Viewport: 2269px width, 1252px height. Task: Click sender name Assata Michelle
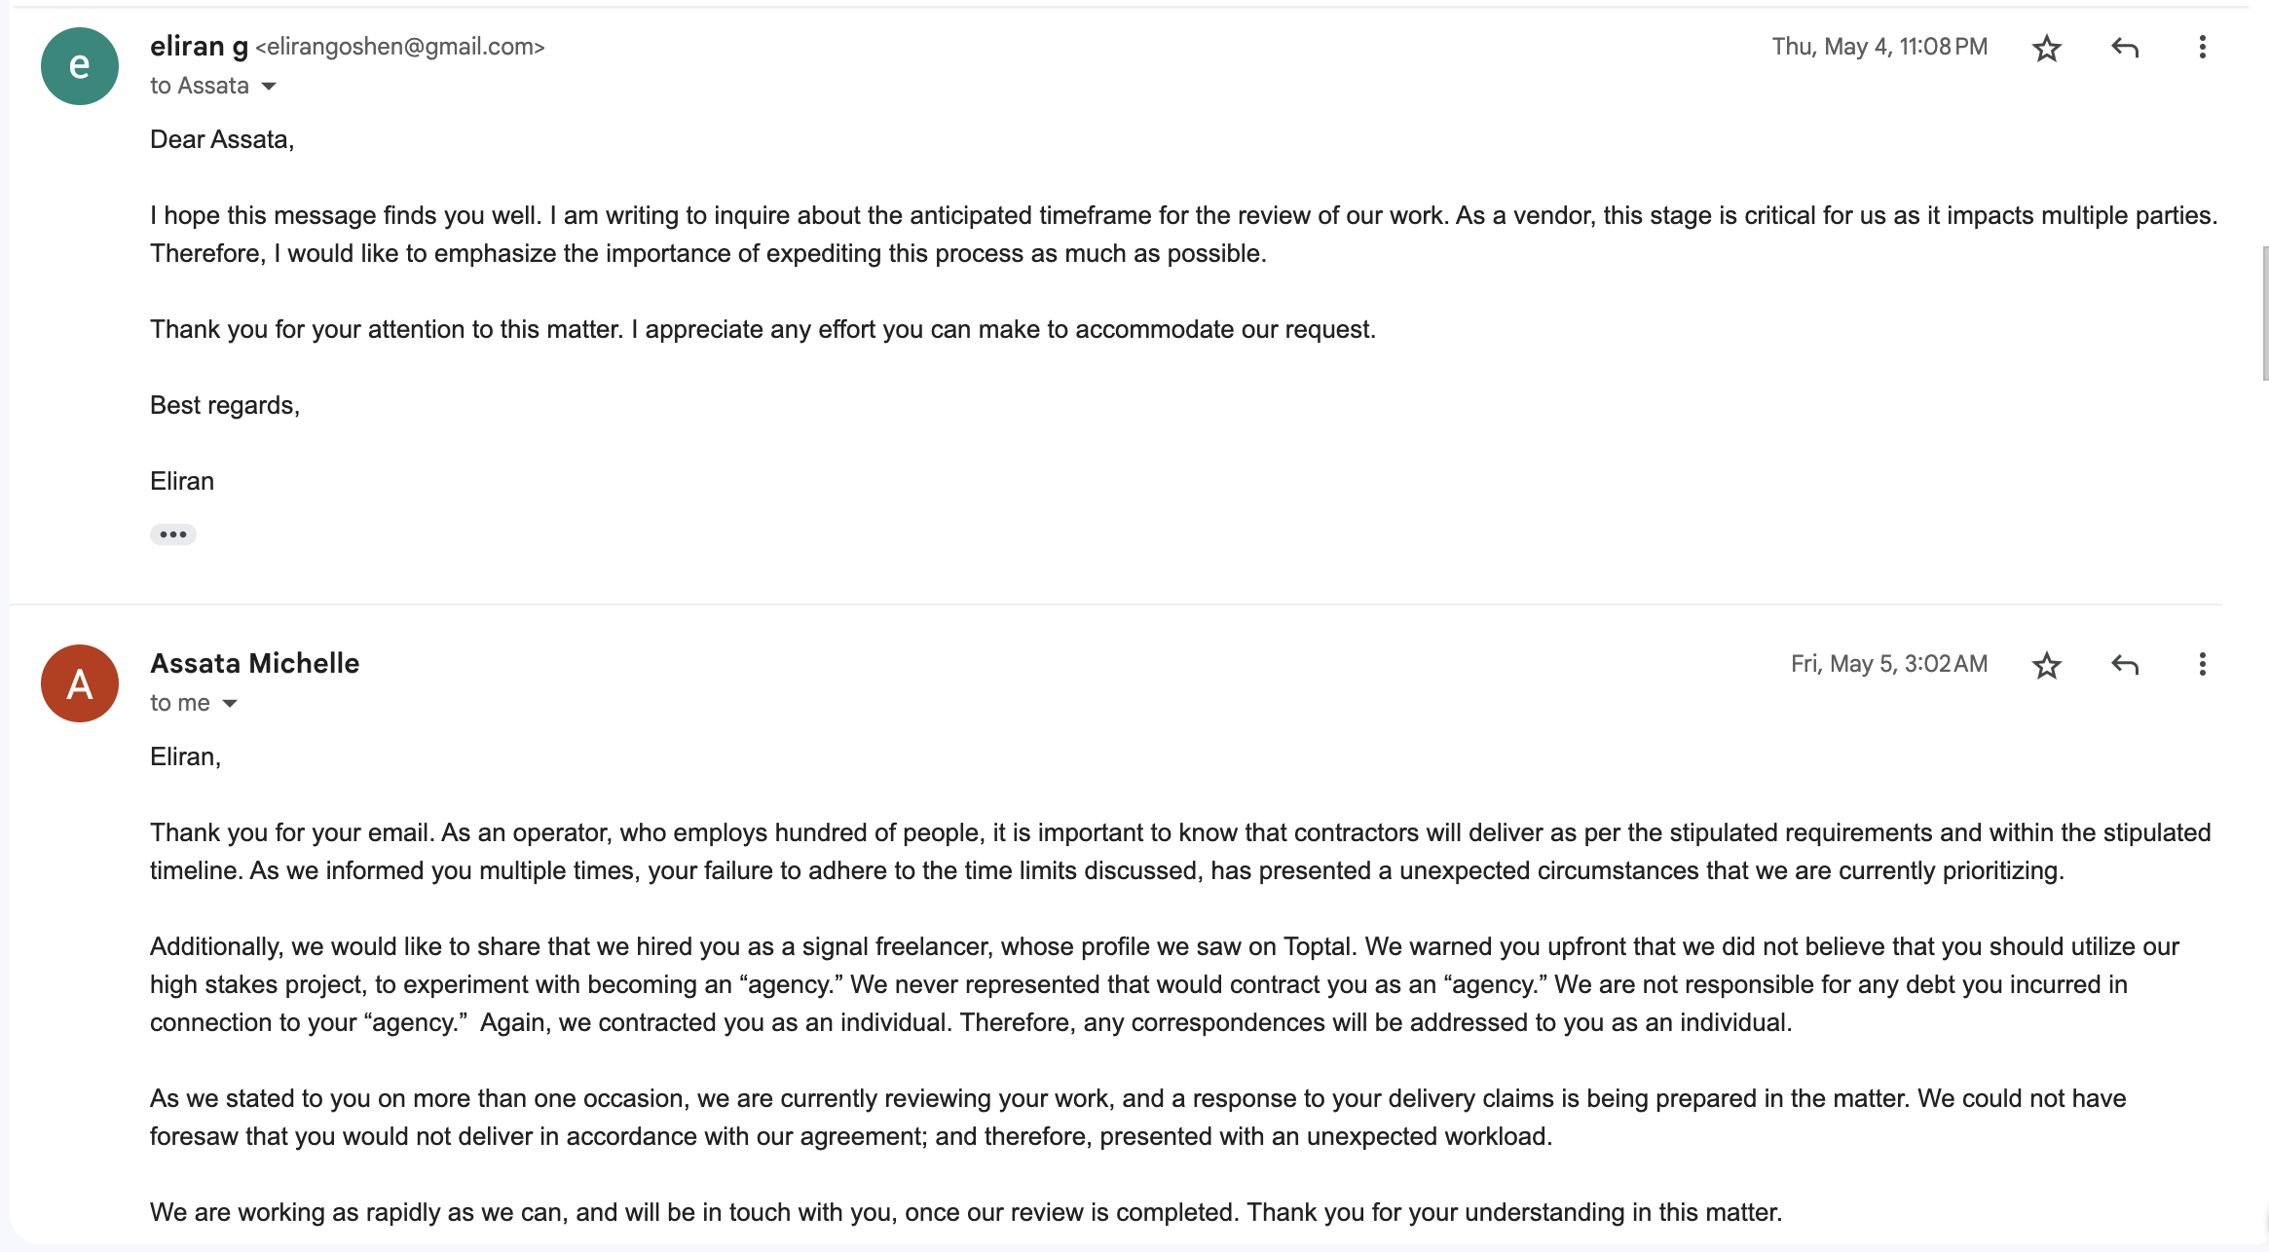coord(255,663)
